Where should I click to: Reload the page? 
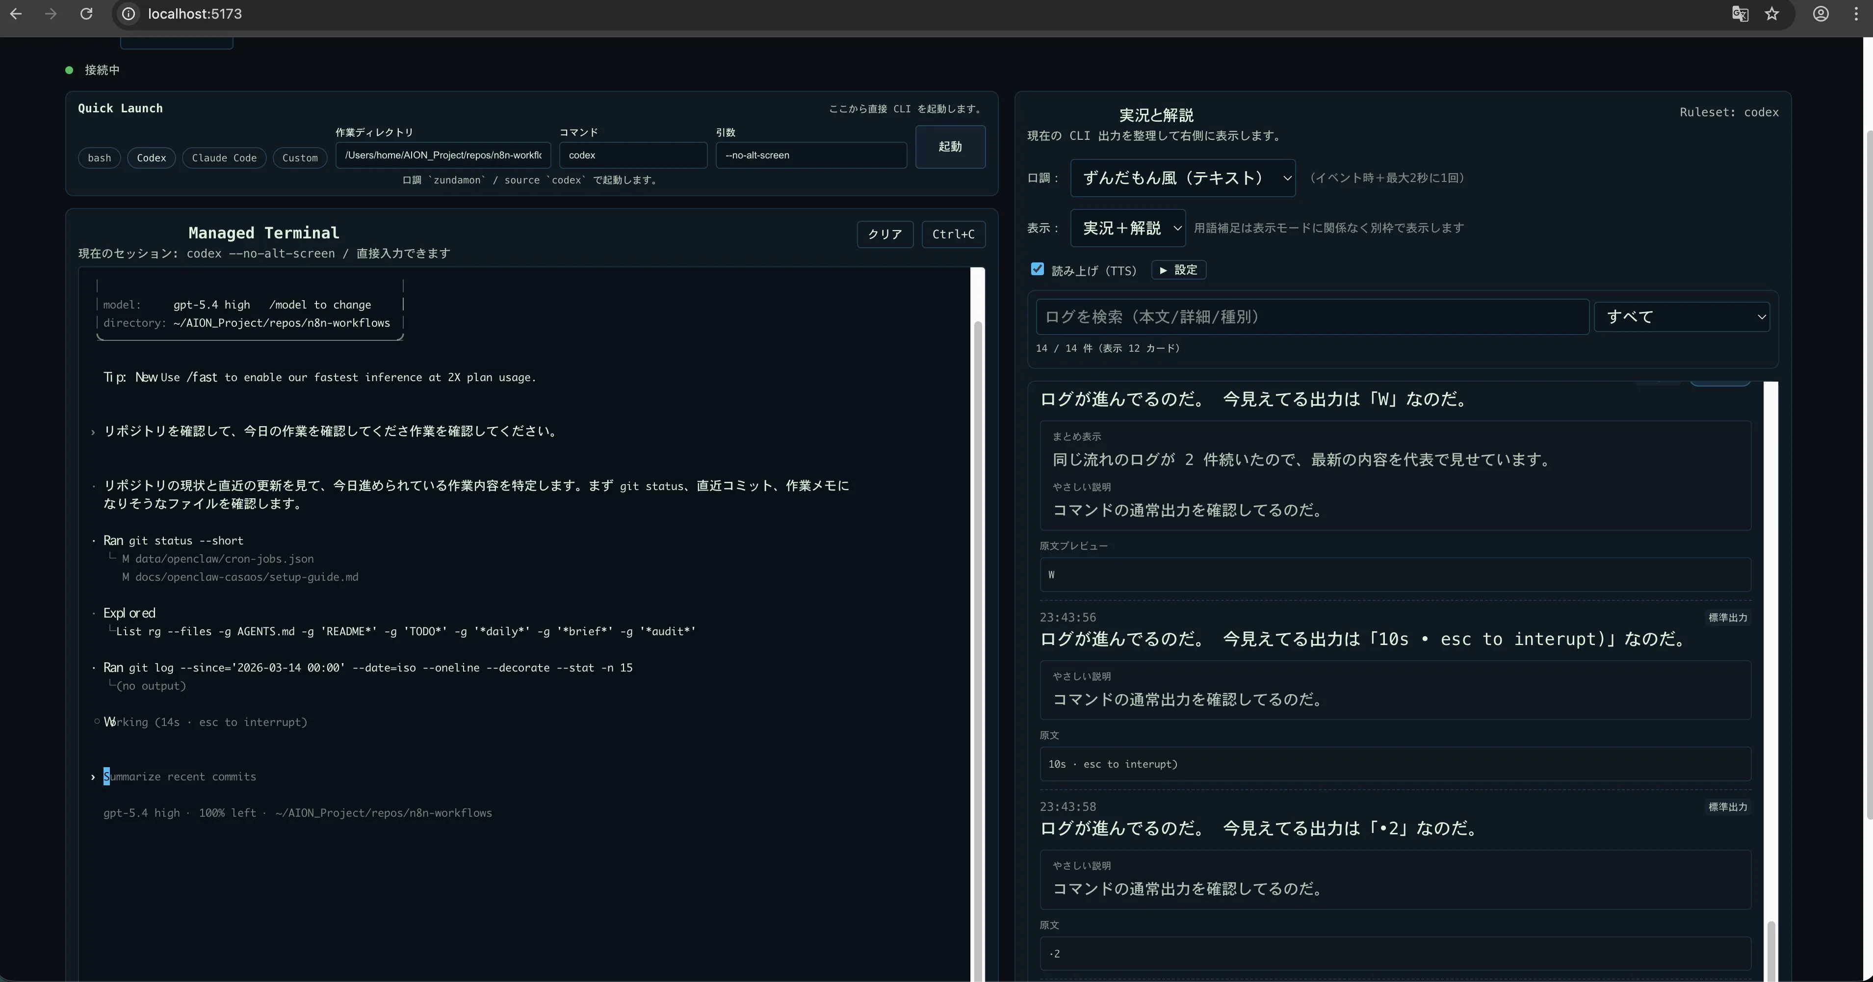(86, 14)
